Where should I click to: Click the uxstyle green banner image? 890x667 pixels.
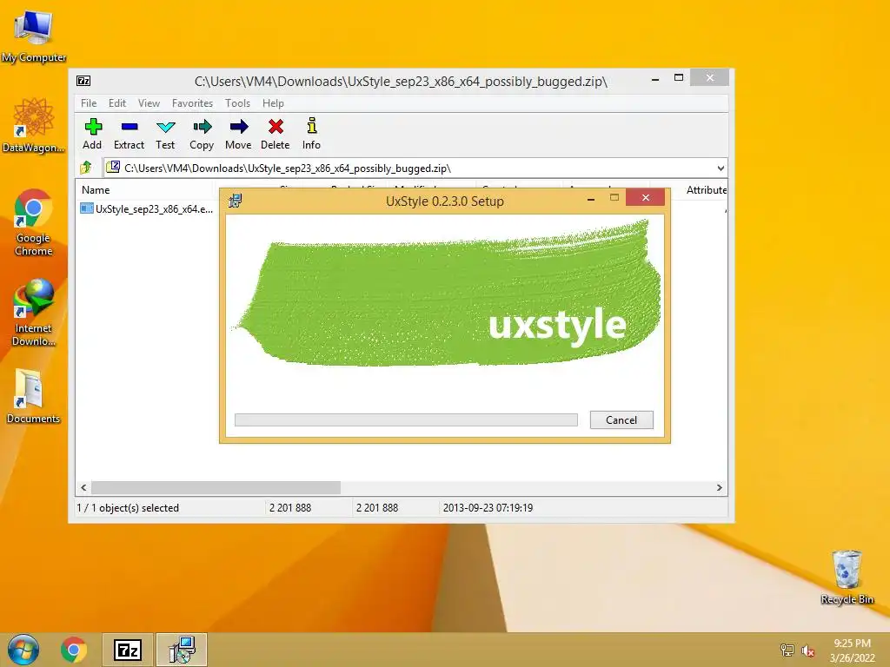[445, 294]
